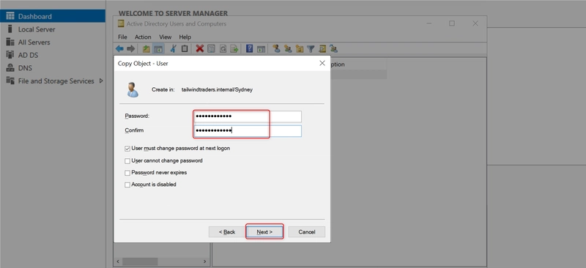Click the Local Server icon in sidebar
Viewport: 586px width, 268px height.
[x=10, y=29]
